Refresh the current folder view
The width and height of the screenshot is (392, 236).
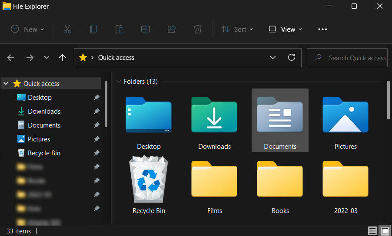pos(292,57)
